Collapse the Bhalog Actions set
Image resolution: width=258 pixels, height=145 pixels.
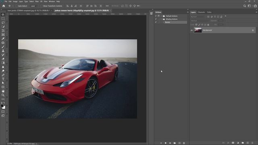161,19
